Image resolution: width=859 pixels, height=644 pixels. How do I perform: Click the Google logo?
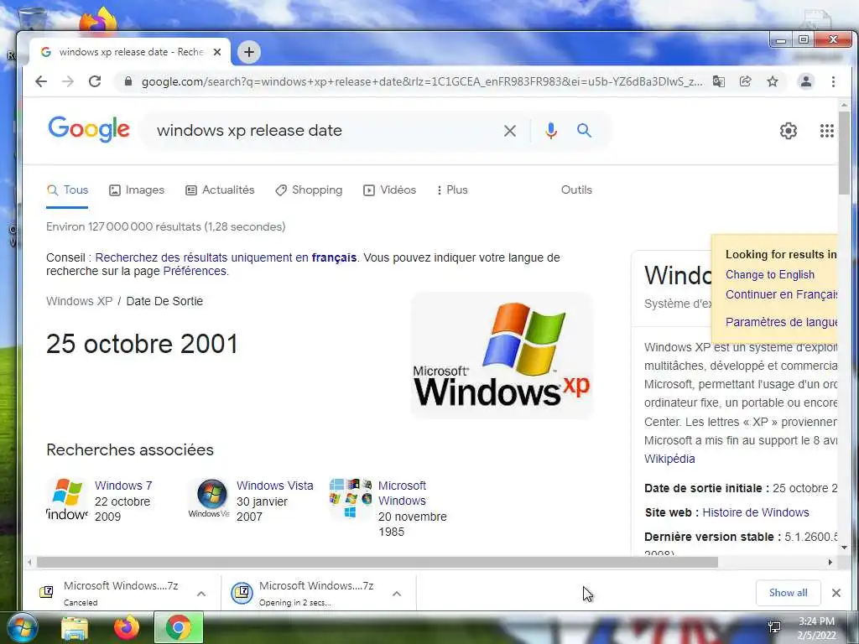coord(89,129)
